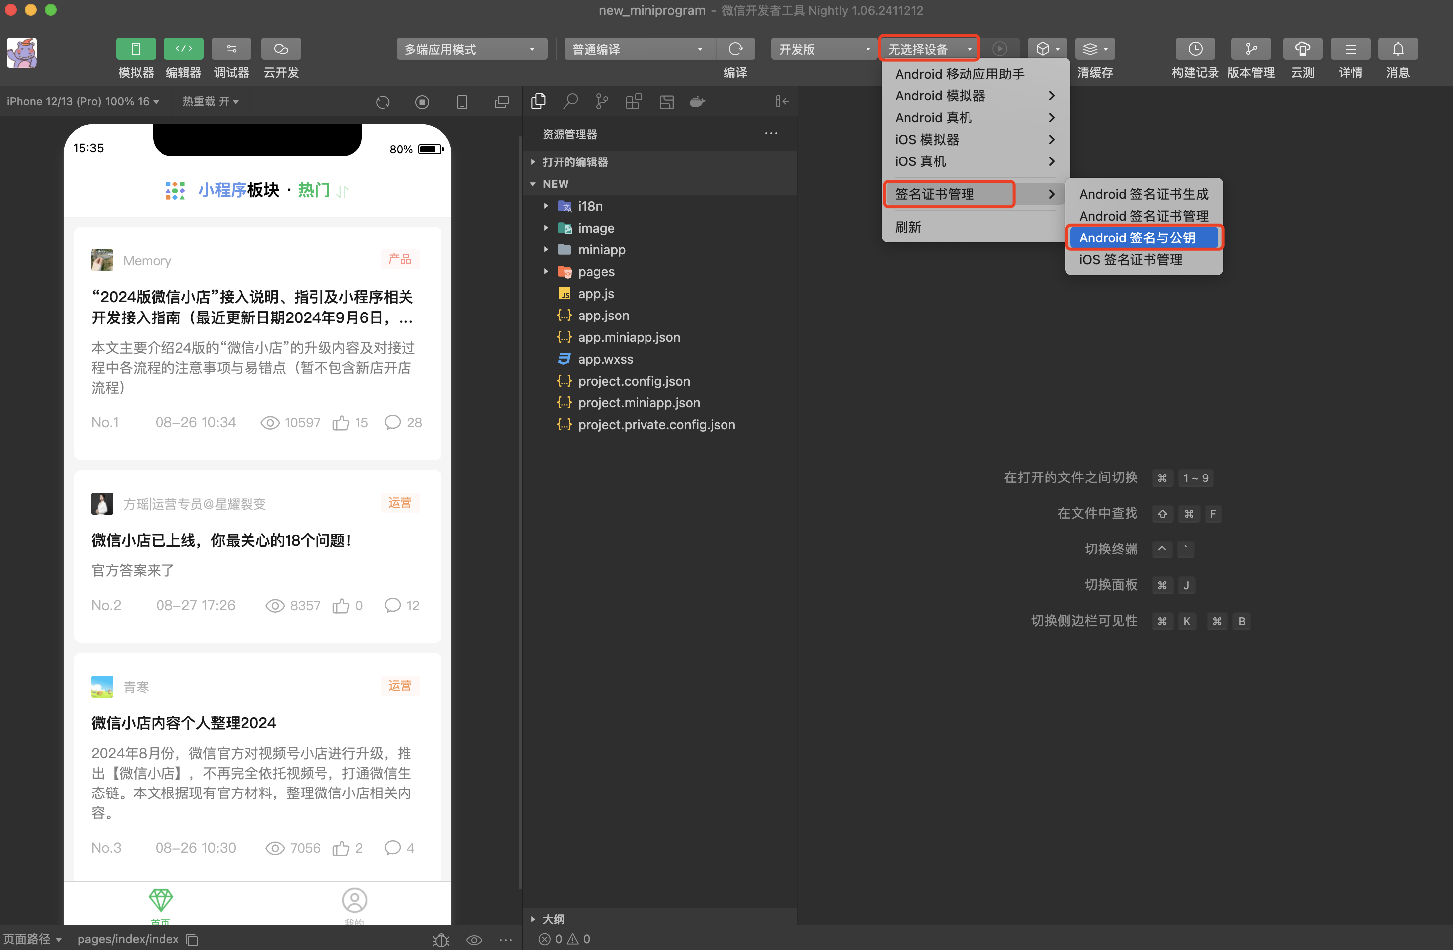The image size is (1453, 950).
Task: Open the 页面路径 dropdown in status bar
Action: [32, 939]
